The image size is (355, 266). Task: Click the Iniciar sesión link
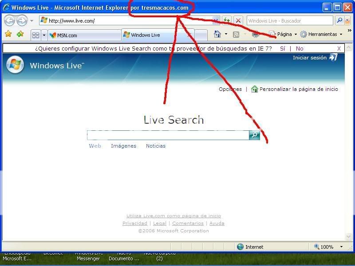coord(309,58)
